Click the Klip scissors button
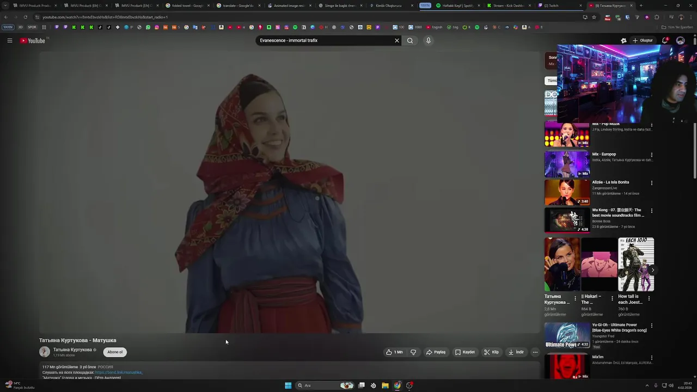The width and height of the screenshot is (697, 392). [x=491, y=352]
